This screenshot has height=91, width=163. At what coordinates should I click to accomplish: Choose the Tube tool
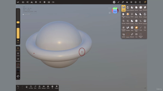pos(141,29)
